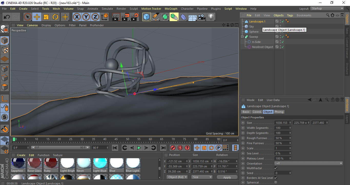
Task: Click the Floor environment icon
Action: tap(193, 17)
